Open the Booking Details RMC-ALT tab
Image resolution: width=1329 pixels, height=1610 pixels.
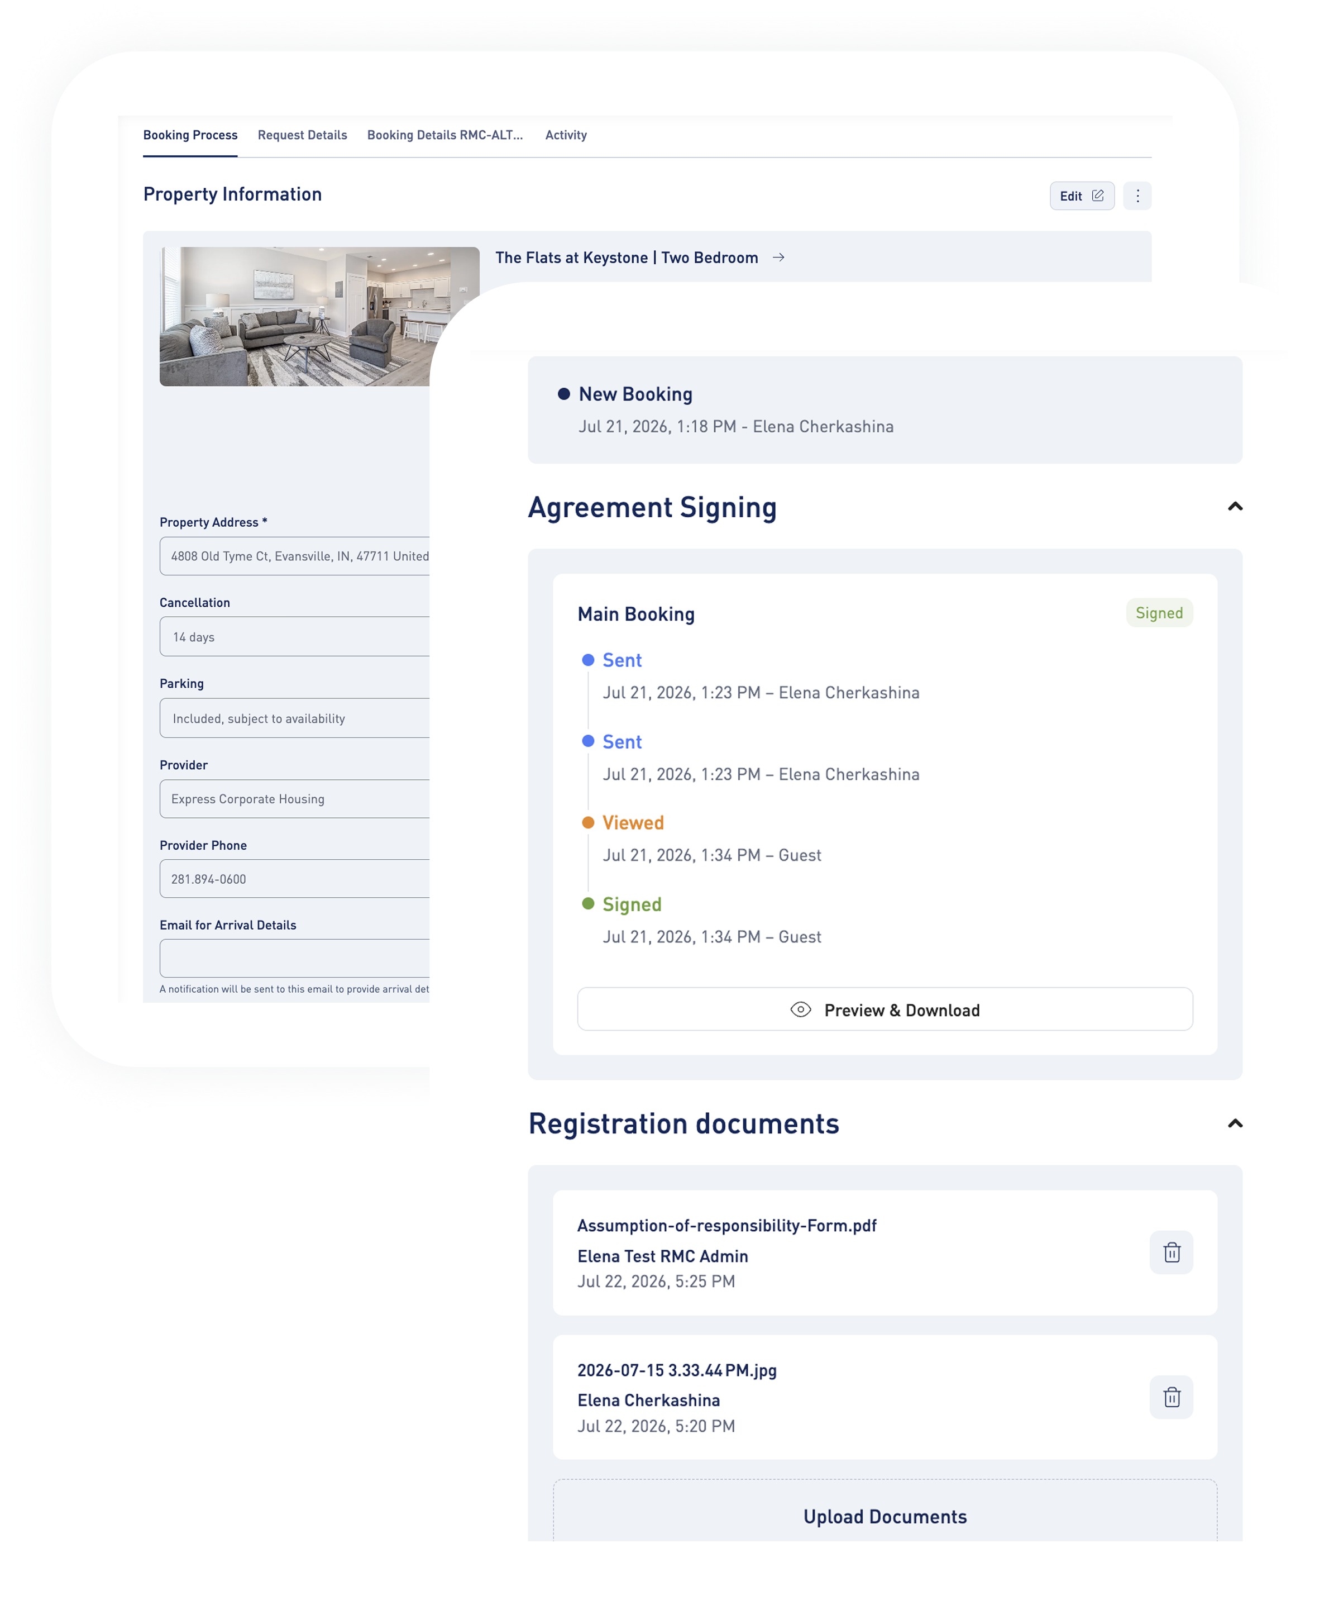coord(445,135)
